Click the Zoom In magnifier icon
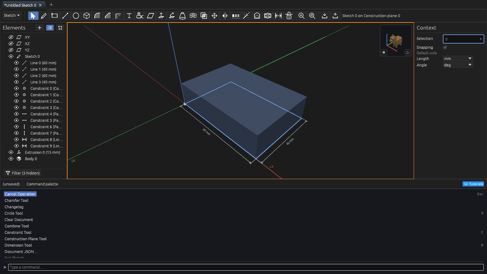 (x=301, y=16)
